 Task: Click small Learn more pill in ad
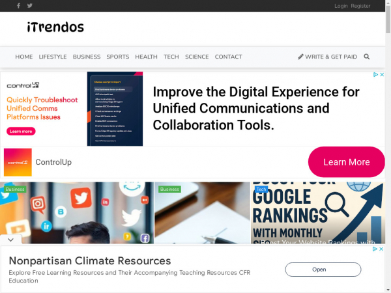(21, 132)
